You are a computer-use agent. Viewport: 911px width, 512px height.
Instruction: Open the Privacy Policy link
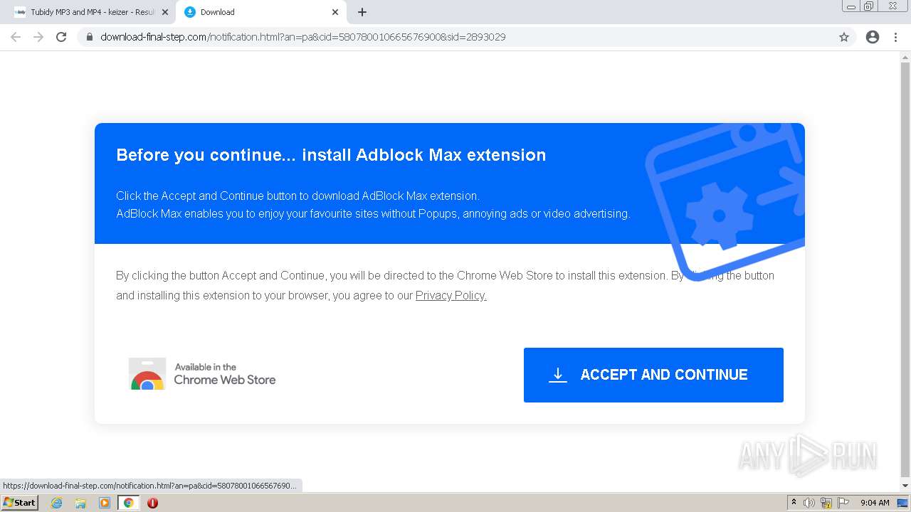click(x=451, y=295)
